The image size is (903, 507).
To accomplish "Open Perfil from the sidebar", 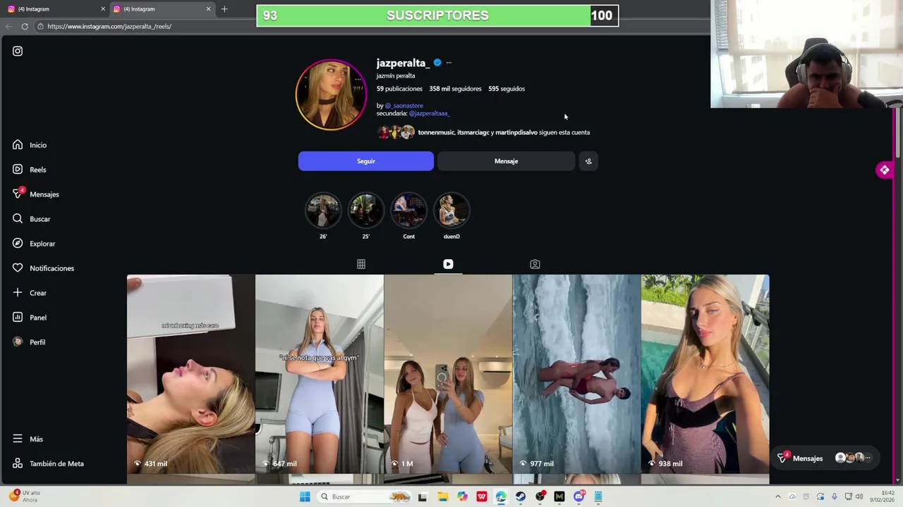I will click(x=29, y=342).
